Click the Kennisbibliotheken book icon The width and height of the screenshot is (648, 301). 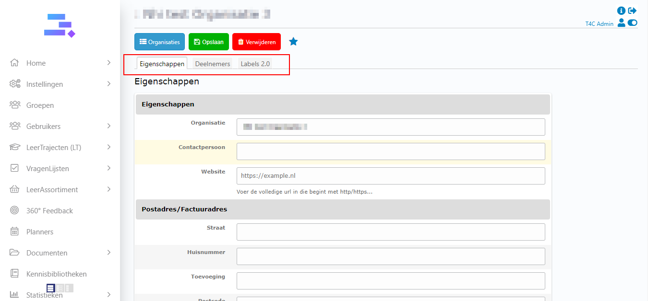coord(15,274)
